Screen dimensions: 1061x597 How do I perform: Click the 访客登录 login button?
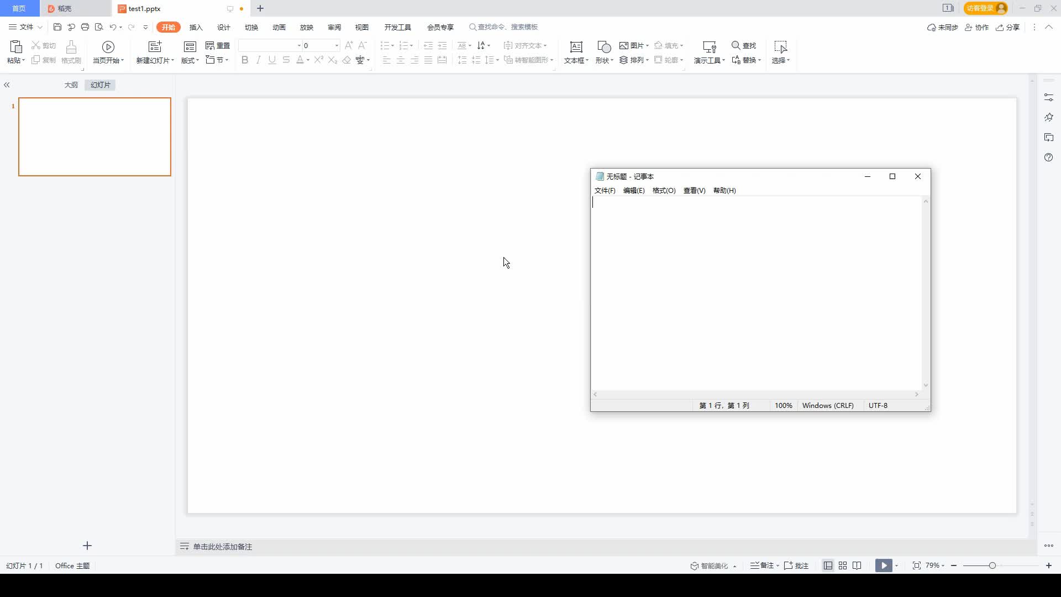pyautogui.click(x=986, y=8)
